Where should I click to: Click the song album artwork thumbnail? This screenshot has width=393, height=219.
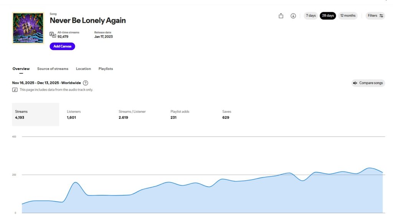tap(28, 28)
